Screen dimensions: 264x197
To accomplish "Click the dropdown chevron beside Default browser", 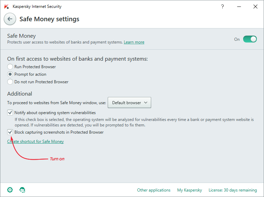I will (146, 102).
